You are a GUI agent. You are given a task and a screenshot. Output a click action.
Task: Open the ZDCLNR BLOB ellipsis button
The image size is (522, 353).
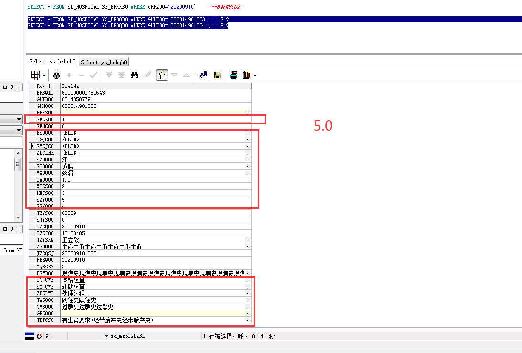(x=248, y=153)
